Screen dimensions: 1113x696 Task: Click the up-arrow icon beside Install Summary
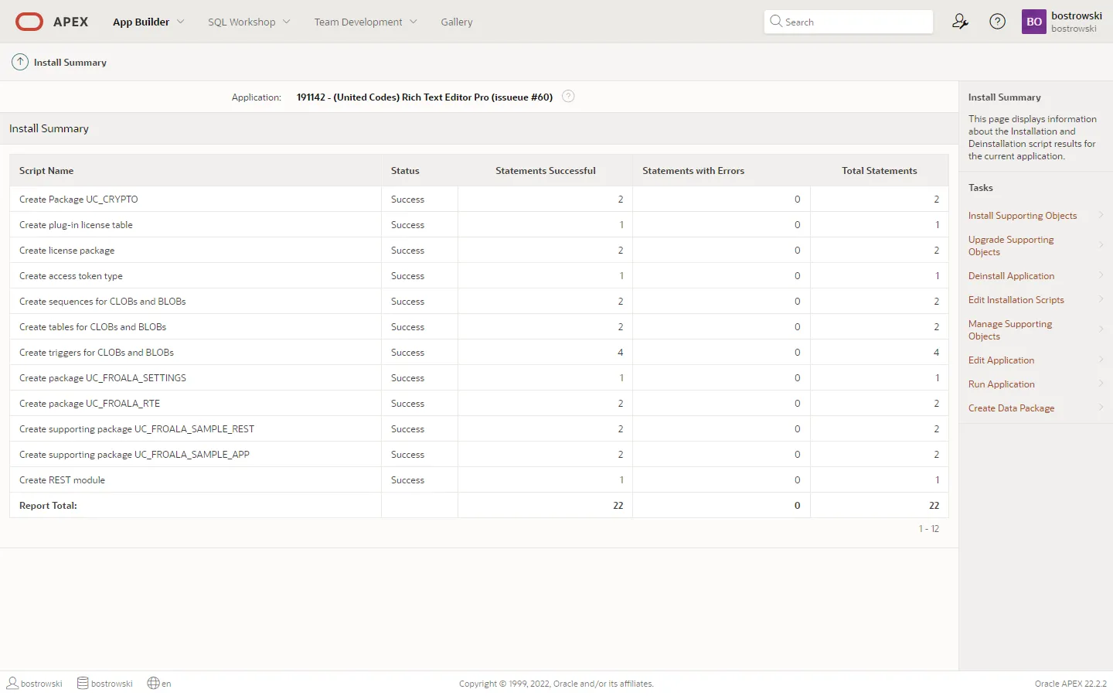click(x=20, y=62)
